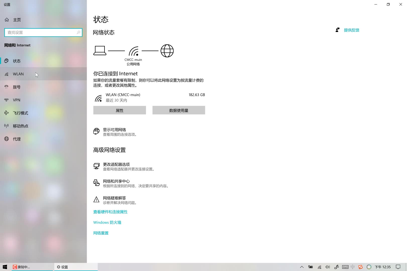This screenshot has width=407, height=271.
Task: Open 显示可用网络 option
Action: click(115, 132)
